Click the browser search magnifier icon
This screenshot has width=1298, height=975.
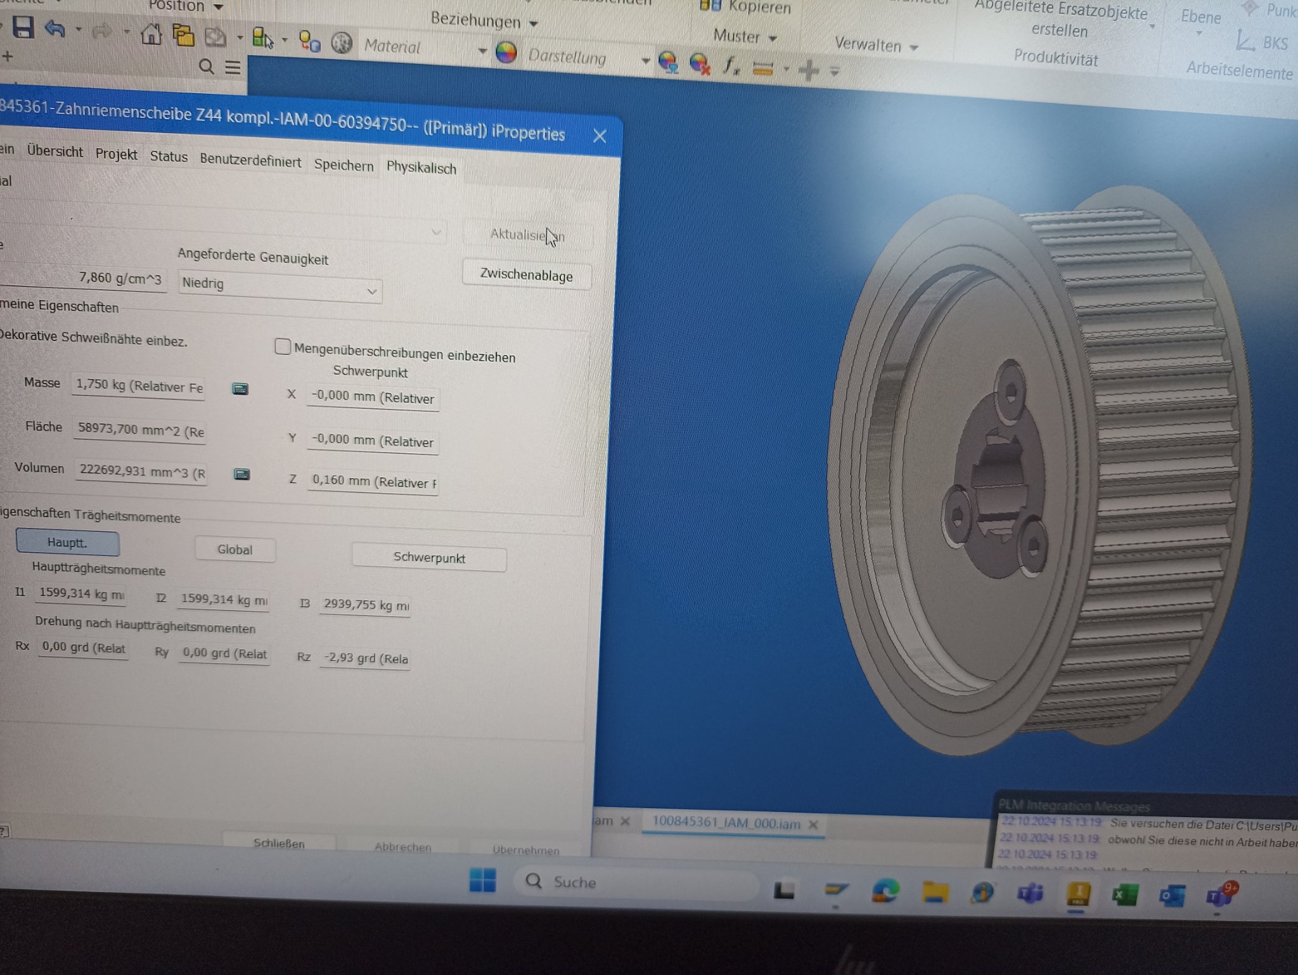pos(206,67)
